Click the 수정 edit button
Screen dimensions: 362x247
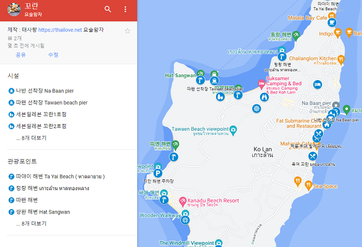pos(53,55)
